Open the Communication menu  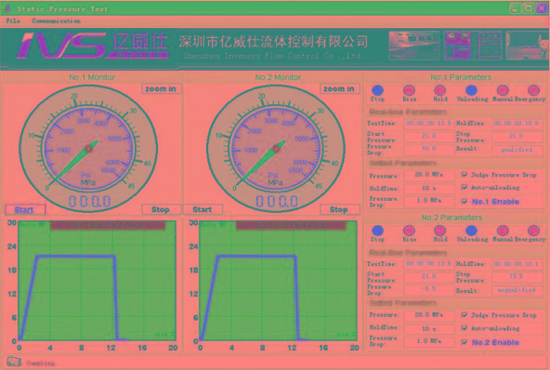click(56, 20)
